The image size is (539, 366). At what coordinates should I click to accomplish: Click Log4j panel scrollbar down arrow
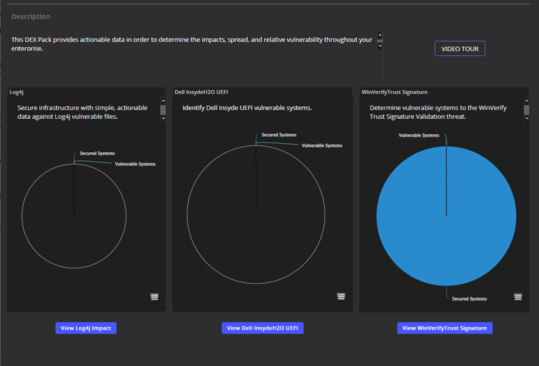pyautogui.click(x=163, y=118)
